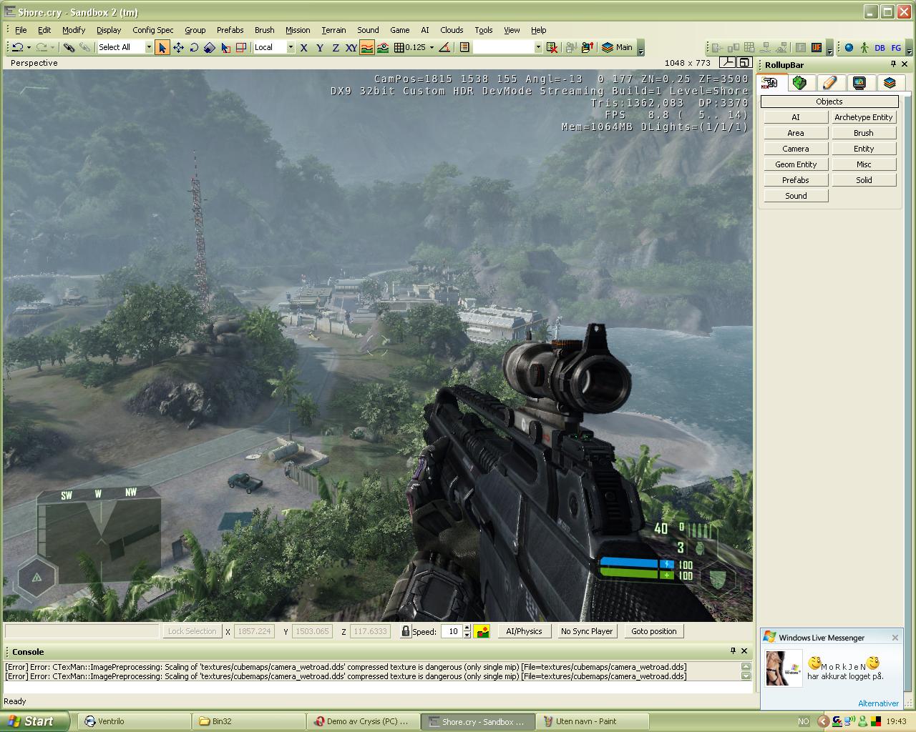Click the terrain-snap icon next to grid
This screenshot has width=916, height=732.
point(383,47)
